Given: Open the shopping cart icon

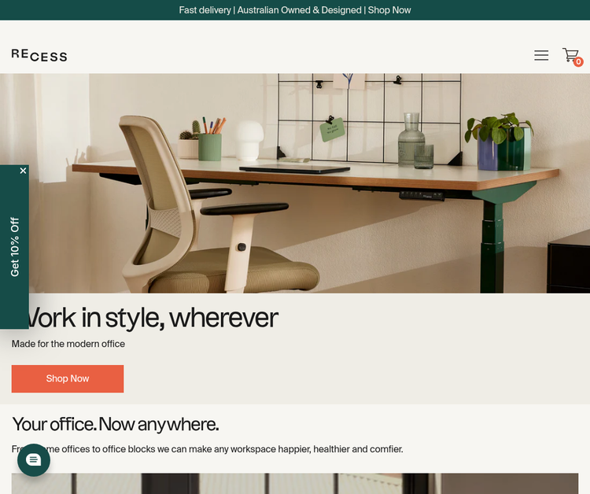Looking at the screenshot, I should (570, 55).
